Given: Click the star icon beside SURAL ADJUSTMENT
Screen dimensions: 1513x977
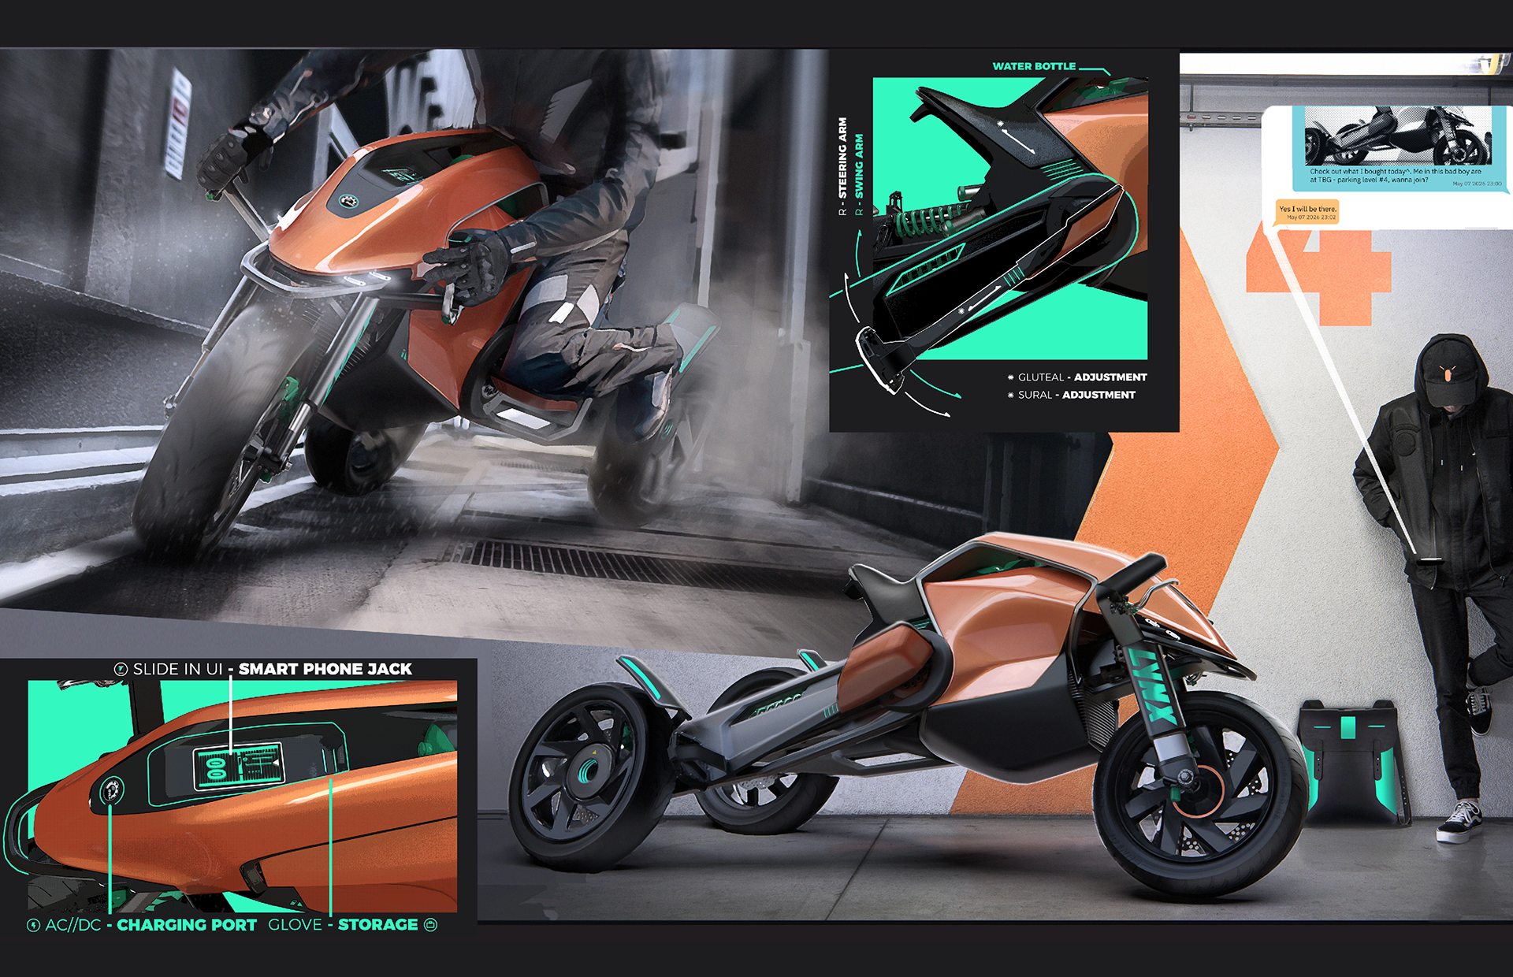Looking at the screenshot, I should pyautogui.click(x=1011, y=395).
